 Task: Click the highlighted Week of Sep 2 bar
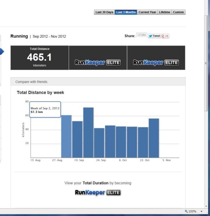pyautogui.click(x=66, y=136)
